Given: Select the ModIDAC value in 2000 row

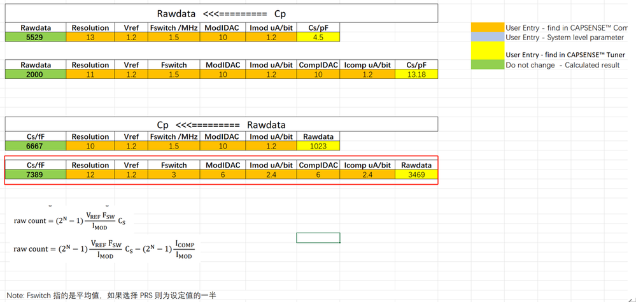Looking at the screenshot, I should pyautogui.click(x=222, y=75).
